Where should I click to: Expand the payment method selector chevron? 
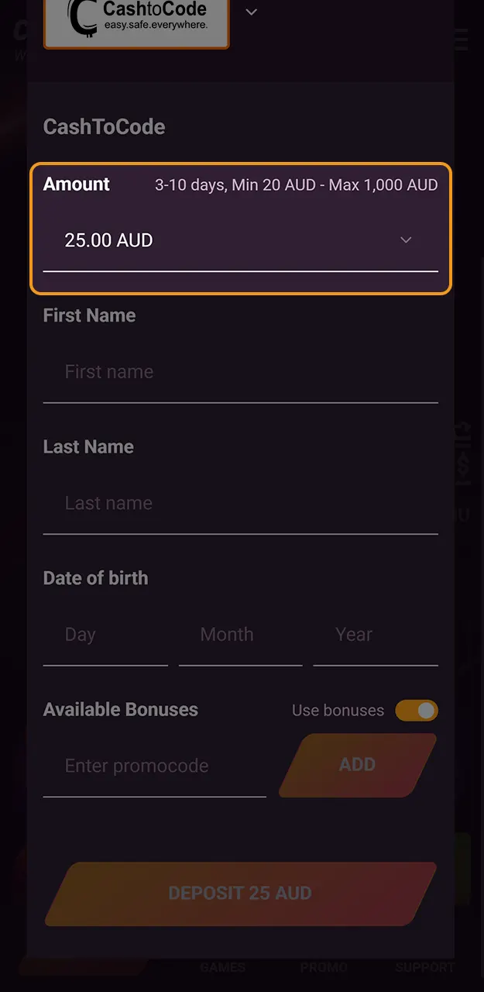[x=250, y=12]
